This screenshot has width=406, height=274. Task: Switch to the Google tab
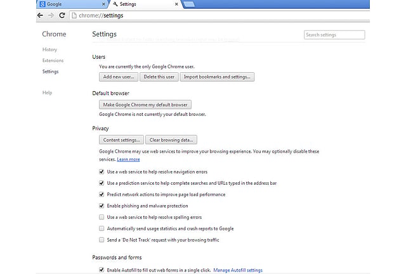tap(72, 4)
